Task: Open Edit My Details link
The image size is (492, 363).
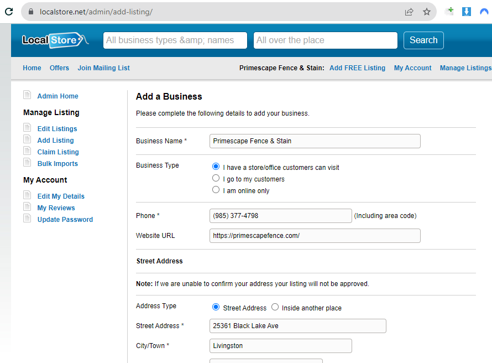Action: click(61, 196)
